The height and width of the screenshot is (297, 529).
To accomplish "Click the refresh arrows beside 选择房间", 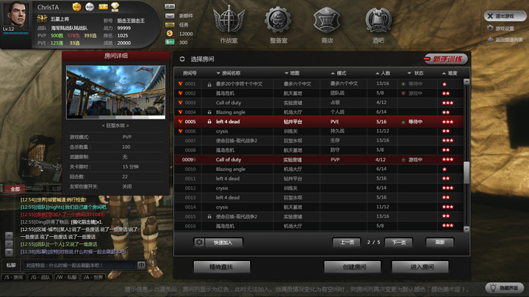I will [182, 59].
